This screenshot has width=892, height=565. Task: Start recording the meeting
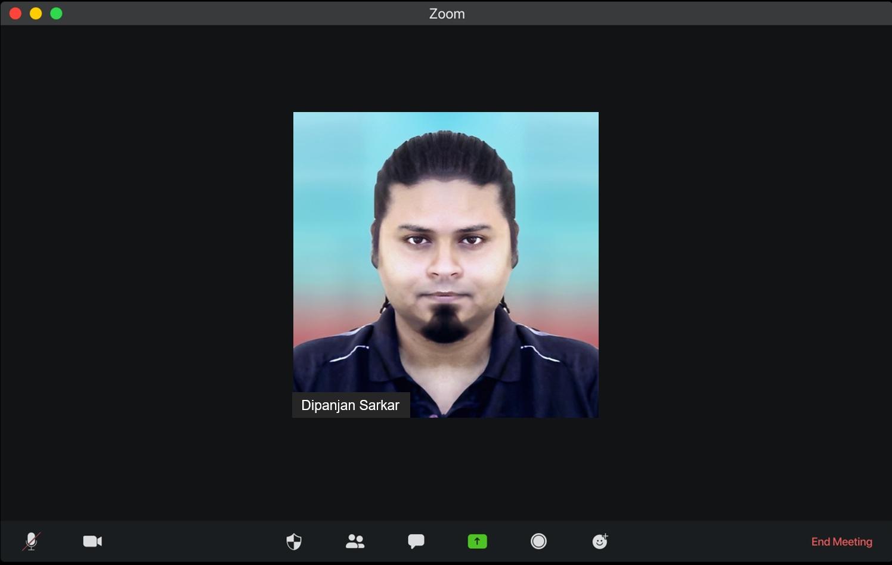[x=538, y=541]
